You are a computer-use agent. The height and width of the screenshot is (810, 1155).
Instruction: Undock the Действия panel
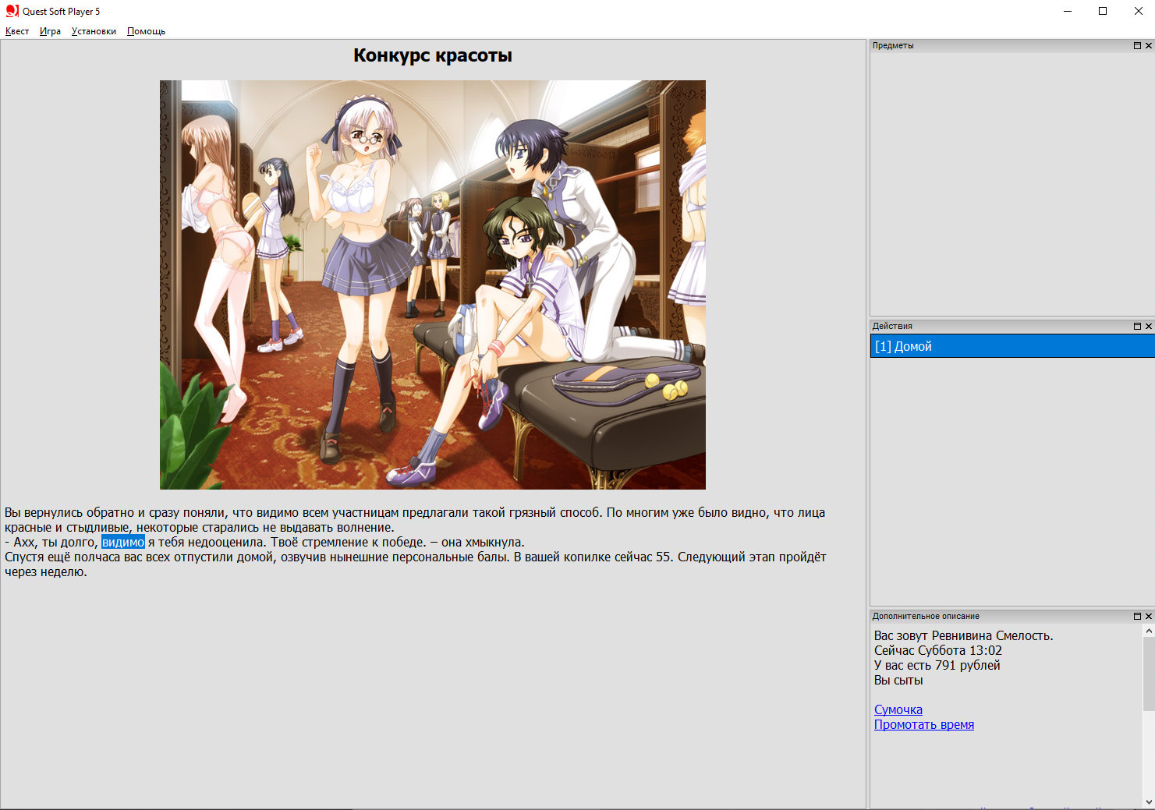point(1137,326)
